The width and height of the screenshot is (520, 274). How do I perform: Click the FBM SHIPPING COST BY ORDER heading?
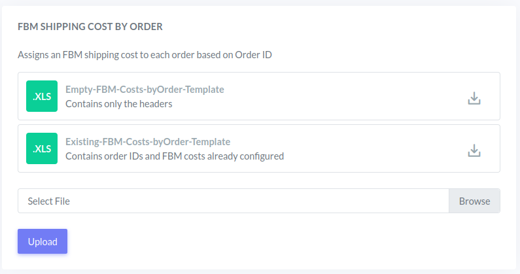click(x=90, y=27)
